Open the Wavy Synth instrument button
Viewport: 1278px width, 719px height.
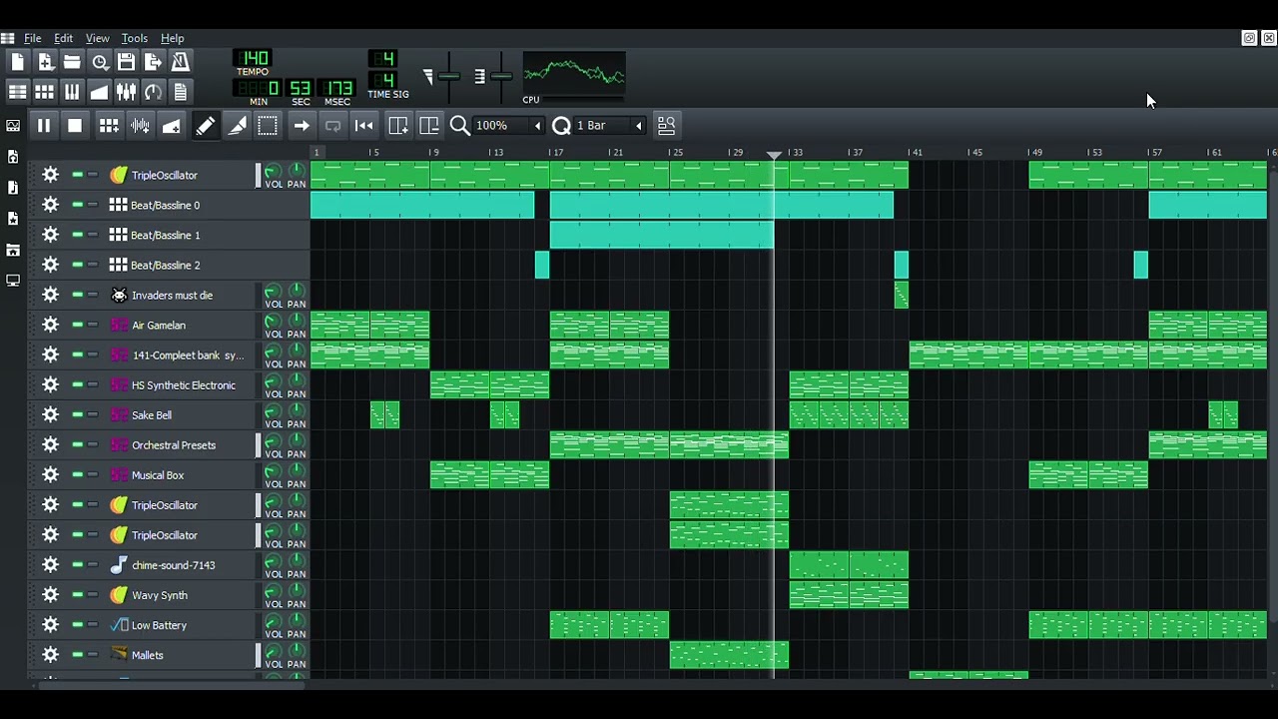[x=180, y=594]
